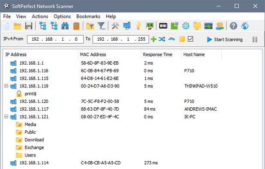265x169 pixels.
Task: Click the yellow shared folder toolbar icon
Action: (197, 26)
